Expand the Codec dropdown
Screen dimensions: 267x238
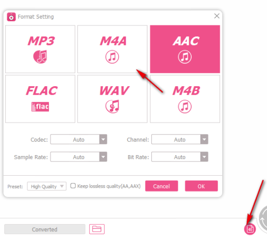click(x=79, y=139)
